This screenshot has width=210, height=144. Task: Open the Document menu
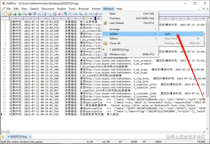click(x=48, y=9)
